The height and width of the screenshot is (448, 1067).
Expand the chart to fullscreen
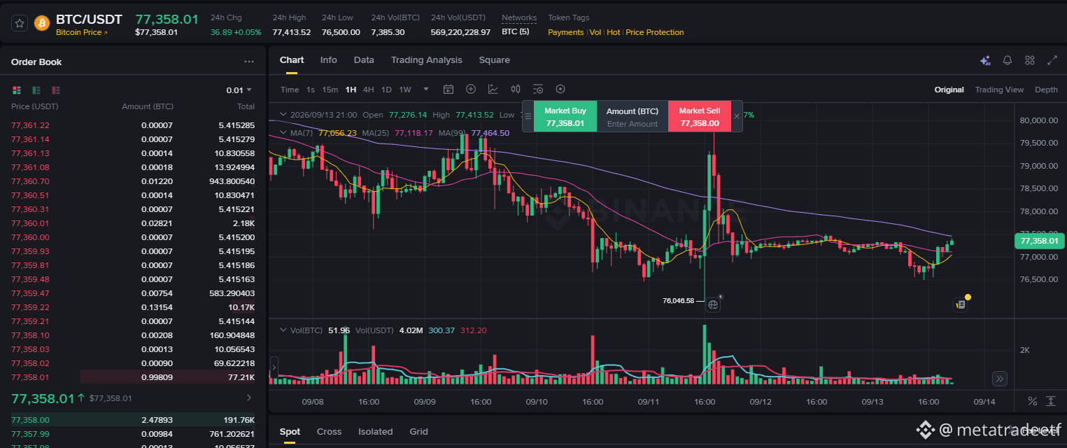[1052, 60]
